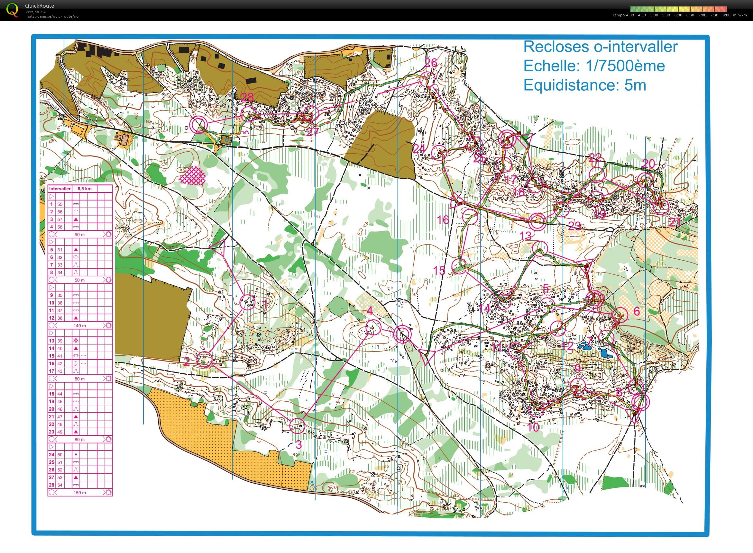Click the hill symbol in row 26
753x553 pixels.
click(x=76, y=470)
